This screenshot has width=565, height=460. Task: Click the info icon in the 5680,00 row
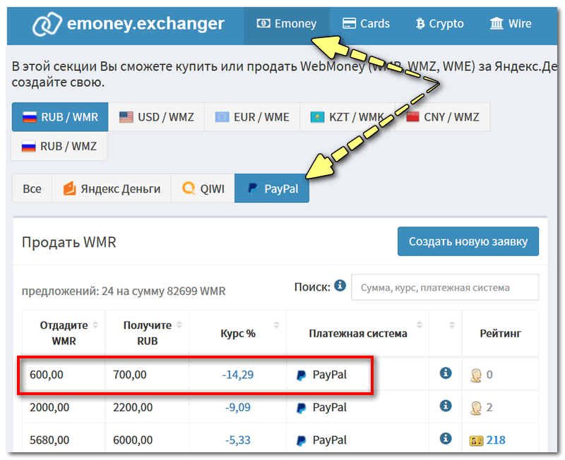coord(446,438)
